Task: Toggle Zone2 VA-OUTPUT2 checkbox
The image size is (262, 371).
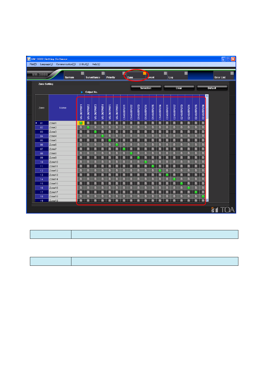Action: click(88, 128)
